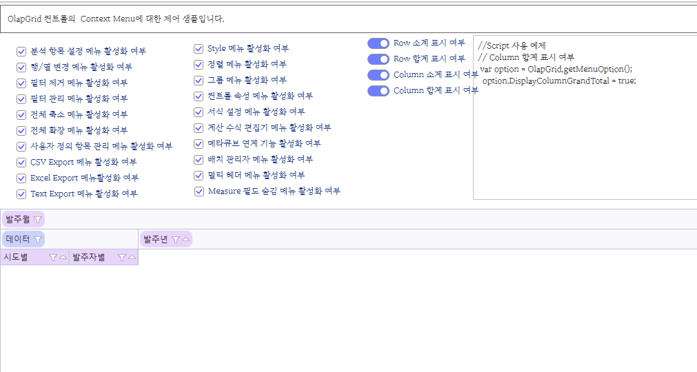Uncheck 행/열 변경 메뉴 활성화 여부
This screenshot has height=372, width=697.
point(21,68)
